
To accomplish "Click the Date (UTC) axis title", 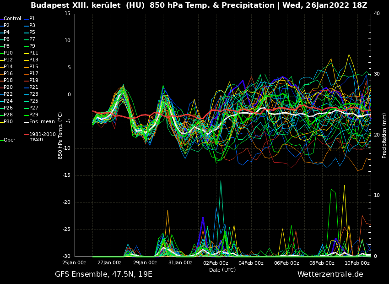I will 222,270.
